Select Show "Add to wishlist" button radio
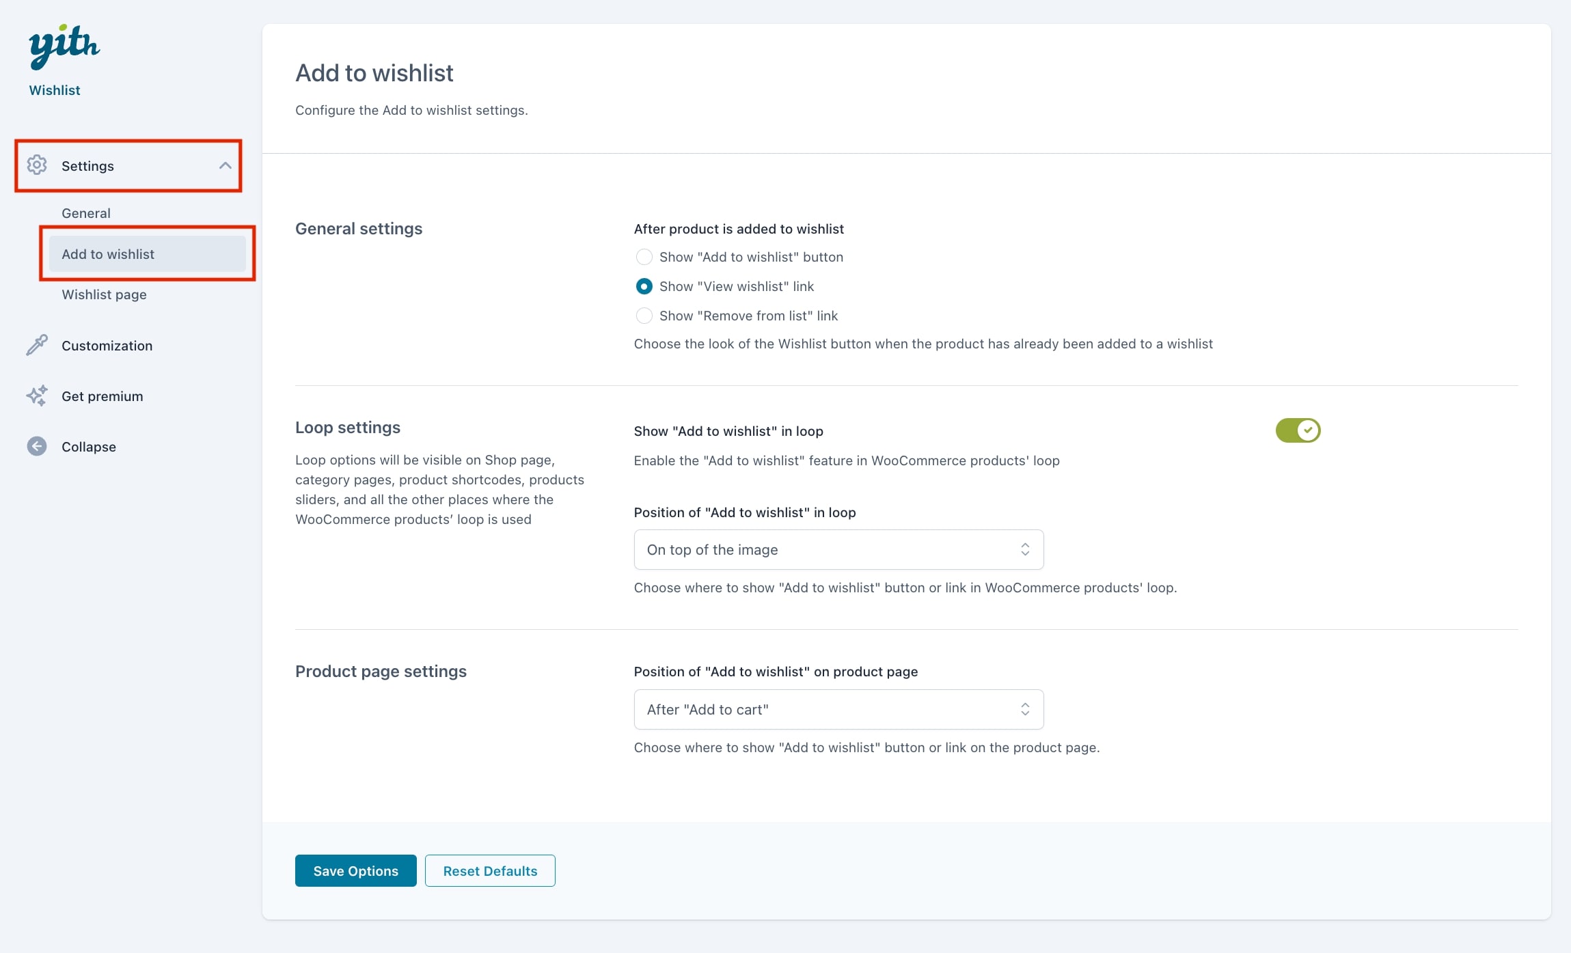Image resolution: width=1571 pixels, height=953 pixels. pos(644,257)
